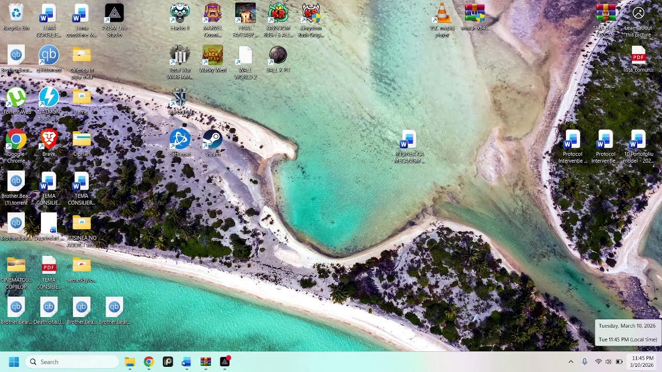Select the StarCraft II shortcut

pos(180,101)
